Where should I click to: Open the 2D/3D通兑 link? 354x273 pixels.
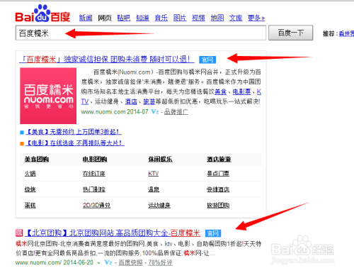pyautogui.click(x=96, y=206)
